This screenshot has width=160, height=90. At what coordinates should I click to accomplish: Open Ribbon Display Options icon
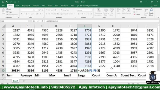pos(141,2)
